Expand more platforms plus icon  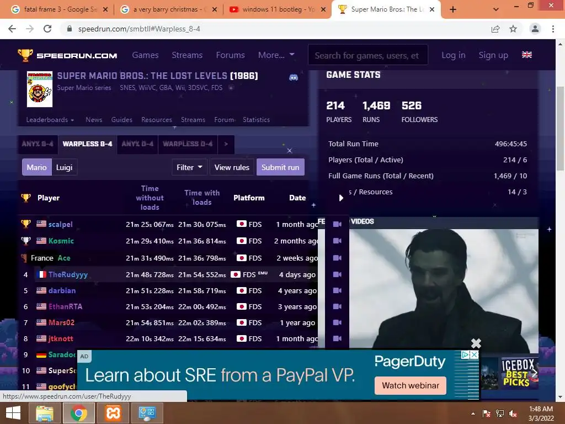[x=231, y=88]
